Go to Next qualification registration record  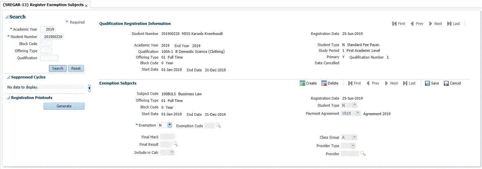[x=435, y=24]
